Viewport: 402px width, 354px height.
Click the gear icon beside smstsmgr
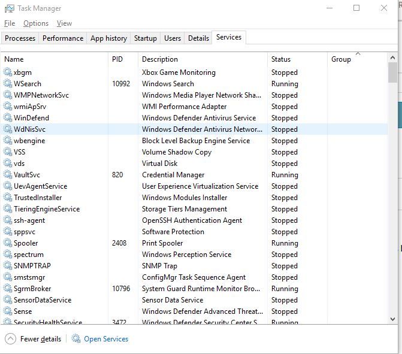(8, 277)
